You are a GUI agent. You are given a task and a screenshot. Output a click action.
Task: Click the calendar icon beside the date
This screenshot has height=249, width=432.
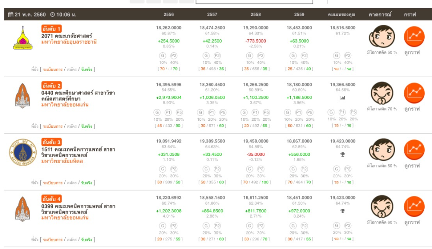[10, 15]
